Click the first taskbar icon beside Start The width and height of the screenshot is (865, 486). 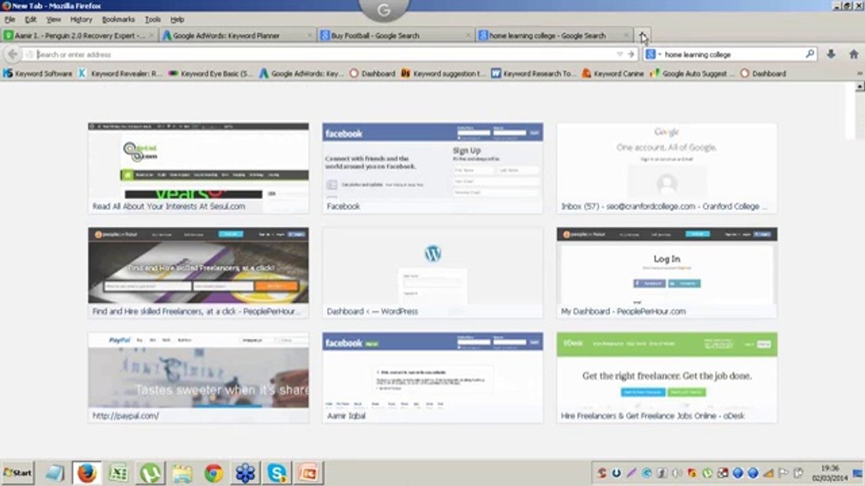pos(55,473)
